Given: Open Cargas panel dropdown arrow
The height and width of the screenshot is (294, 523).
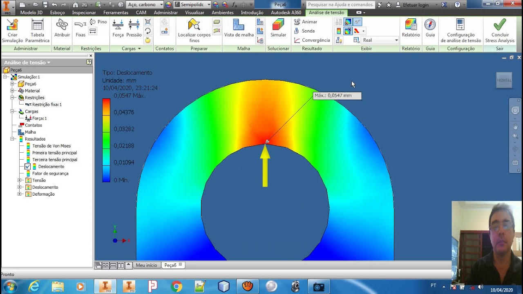Looking at the screenshot, I should coord(139,49).
